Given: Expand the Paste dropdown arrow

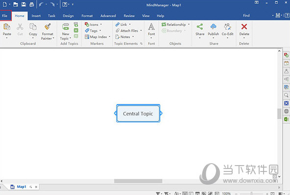Looking at the screenshot, I should tap(7, 38).
